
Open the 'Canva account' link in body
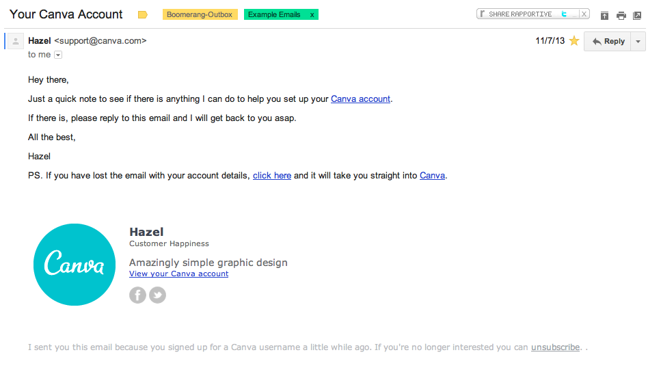[x=360, y=99]
